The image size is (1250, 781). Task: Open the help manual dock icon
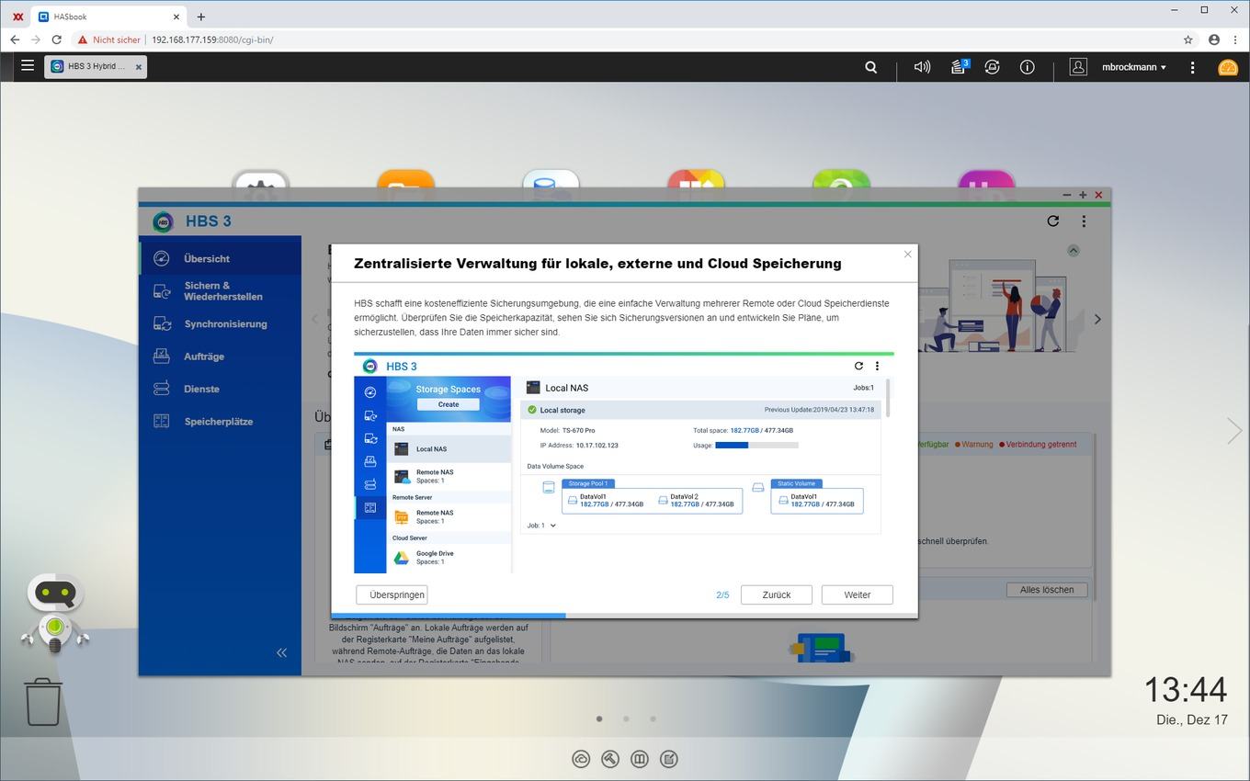640,759
